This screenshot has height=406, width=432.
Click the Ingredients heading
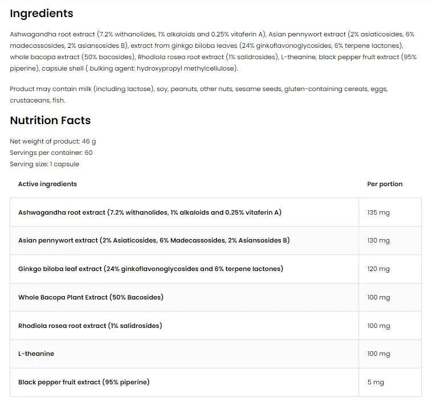click(x=42, y=13)
